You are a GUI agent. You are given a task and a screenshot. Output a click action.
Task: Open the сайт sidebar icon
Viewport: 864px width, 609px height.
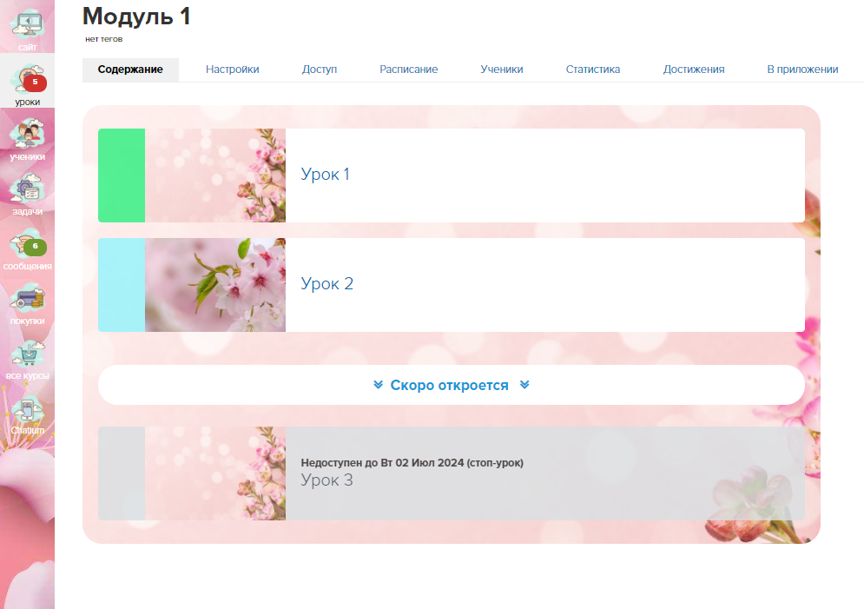[27, 26]
